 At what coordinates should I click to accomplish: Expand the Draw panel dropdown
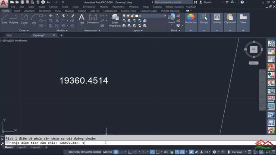click(24, 31)
